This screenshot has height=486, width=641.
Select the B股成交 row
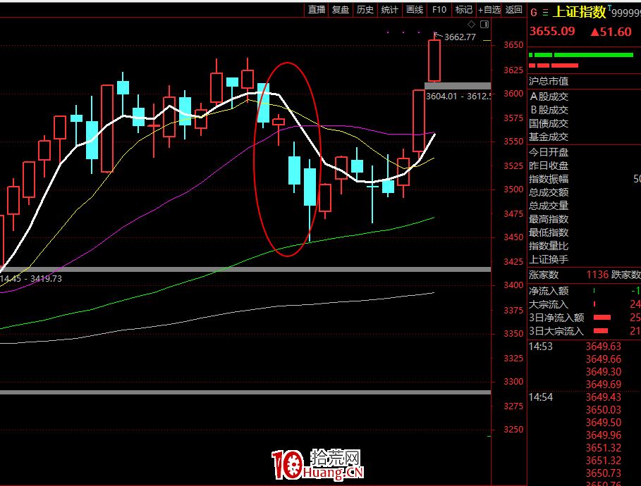585,111
